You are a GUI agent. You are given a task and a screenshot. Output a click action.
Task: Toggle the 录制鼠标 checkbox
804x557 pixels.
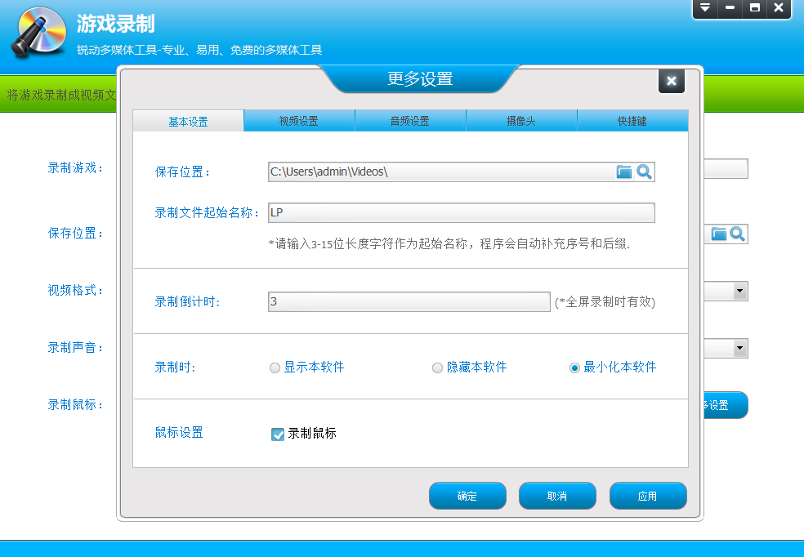pyautogui.click(x=278, y=434)
